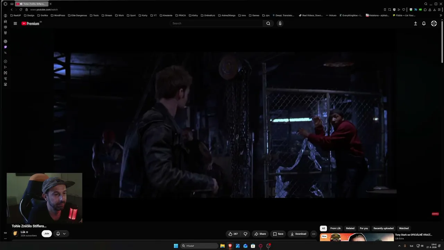The height and width of the screenshot is (250, 444).
Task: Open Lúk channel avatar
Action: [x=16, y=234]
